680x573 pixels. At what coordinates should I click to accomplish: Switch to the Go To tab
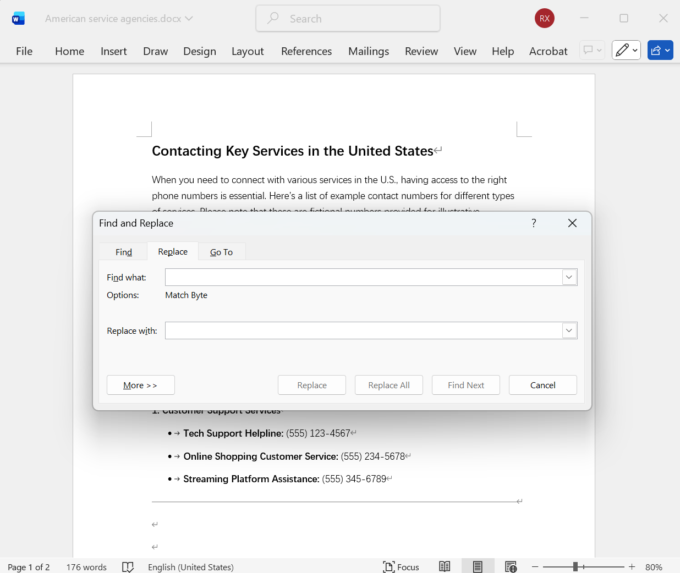(x=221, y=252)
